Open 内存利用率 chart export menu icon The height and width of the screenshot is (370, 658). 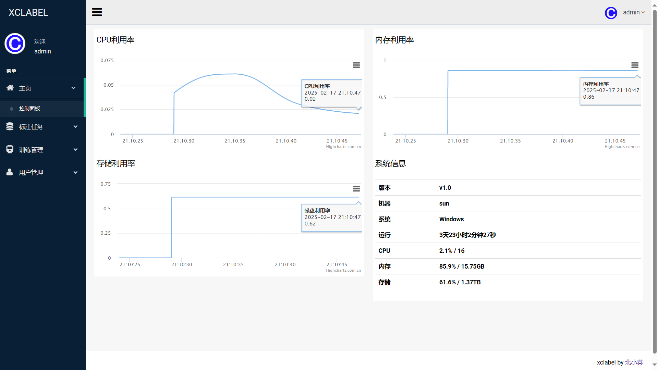[635, 65]
